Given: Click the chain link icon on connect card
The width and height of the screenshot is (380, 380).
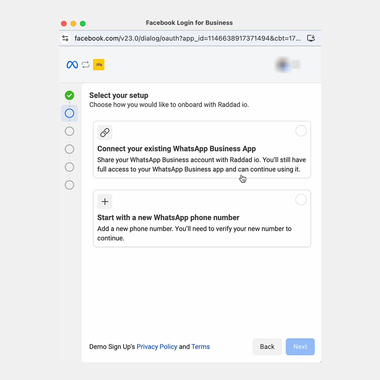Looking at the screenshot, I should (x=104, y=133).
